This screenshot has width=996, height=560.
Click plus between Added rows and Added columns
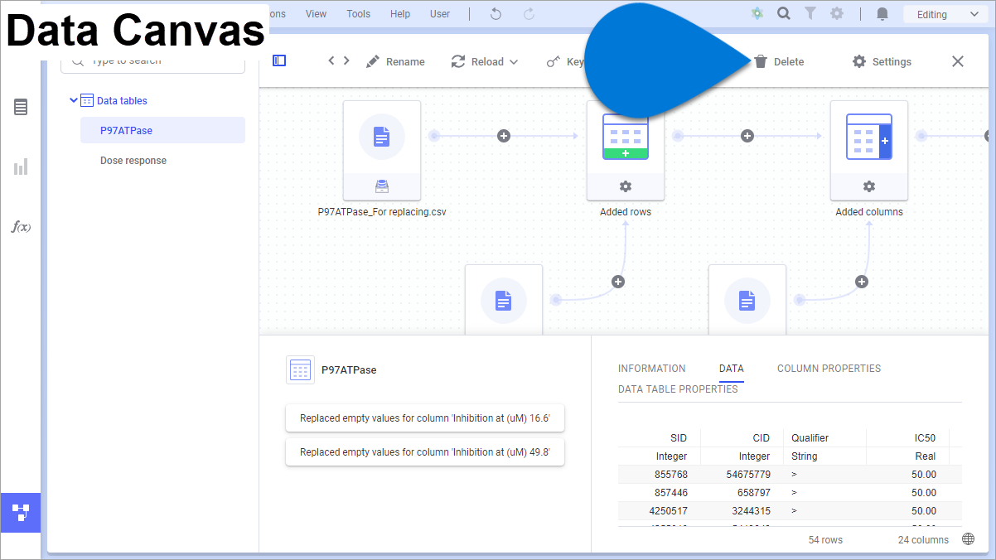point(747,136)
